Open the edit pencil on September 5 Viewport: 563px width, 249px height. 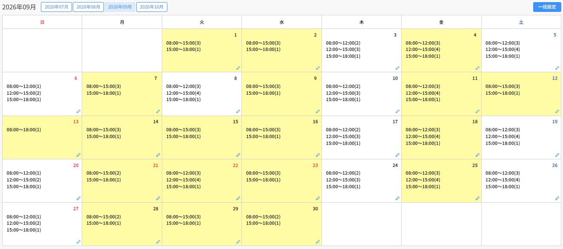point(557,68)
